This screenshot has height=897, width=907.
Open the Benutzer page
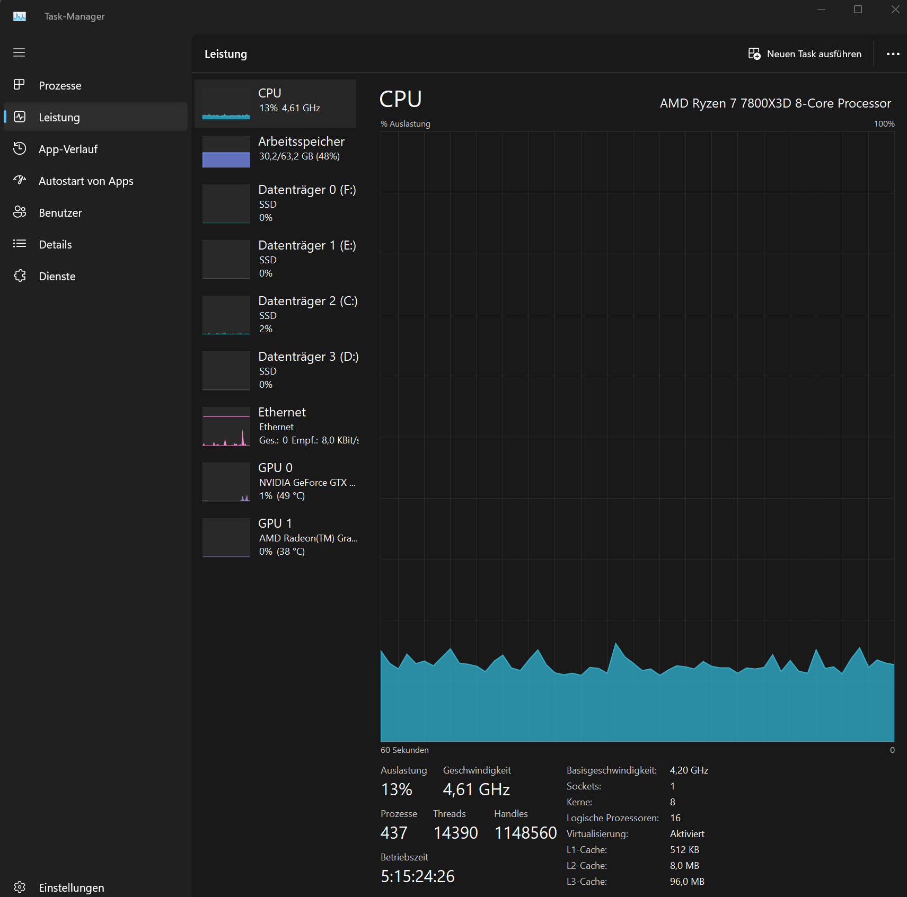pyautogui.click(x=95, y=212)
